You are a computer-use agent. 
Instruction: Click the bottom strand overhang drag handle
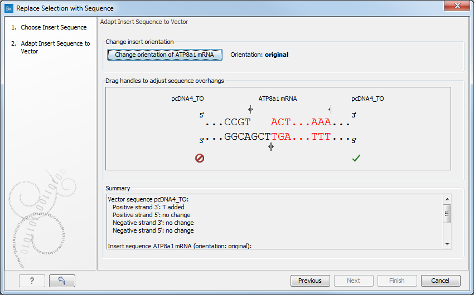(x=271, y=146)
